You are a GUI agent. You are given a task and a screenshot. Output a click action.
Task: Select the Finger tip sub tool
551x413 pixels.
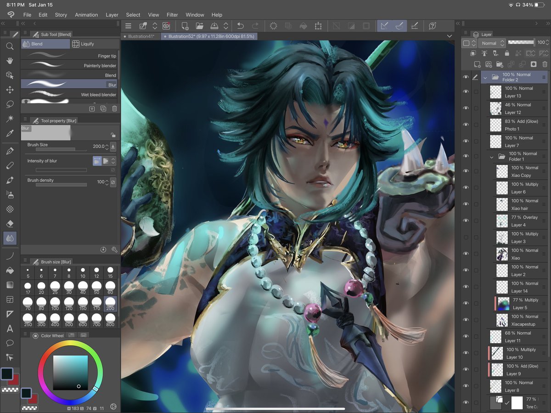(69, 56)
